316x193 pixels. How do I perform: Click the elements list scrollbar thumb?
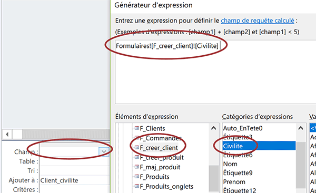tap(214, 178)
